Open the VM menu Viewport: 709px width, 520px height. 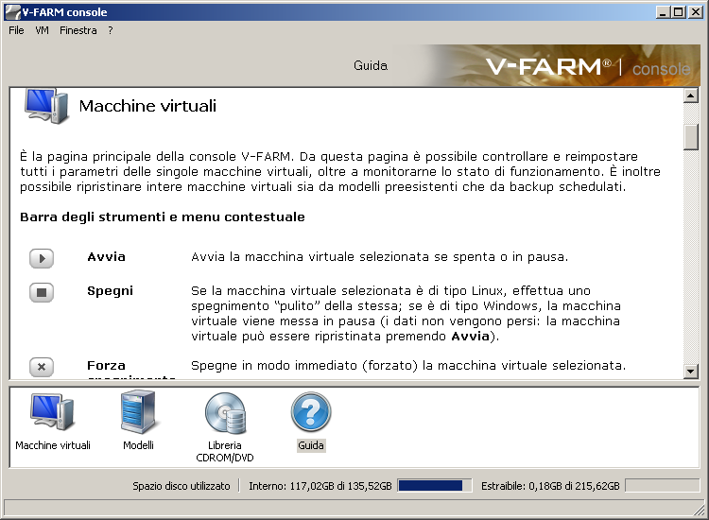click(x=42, y=30)
